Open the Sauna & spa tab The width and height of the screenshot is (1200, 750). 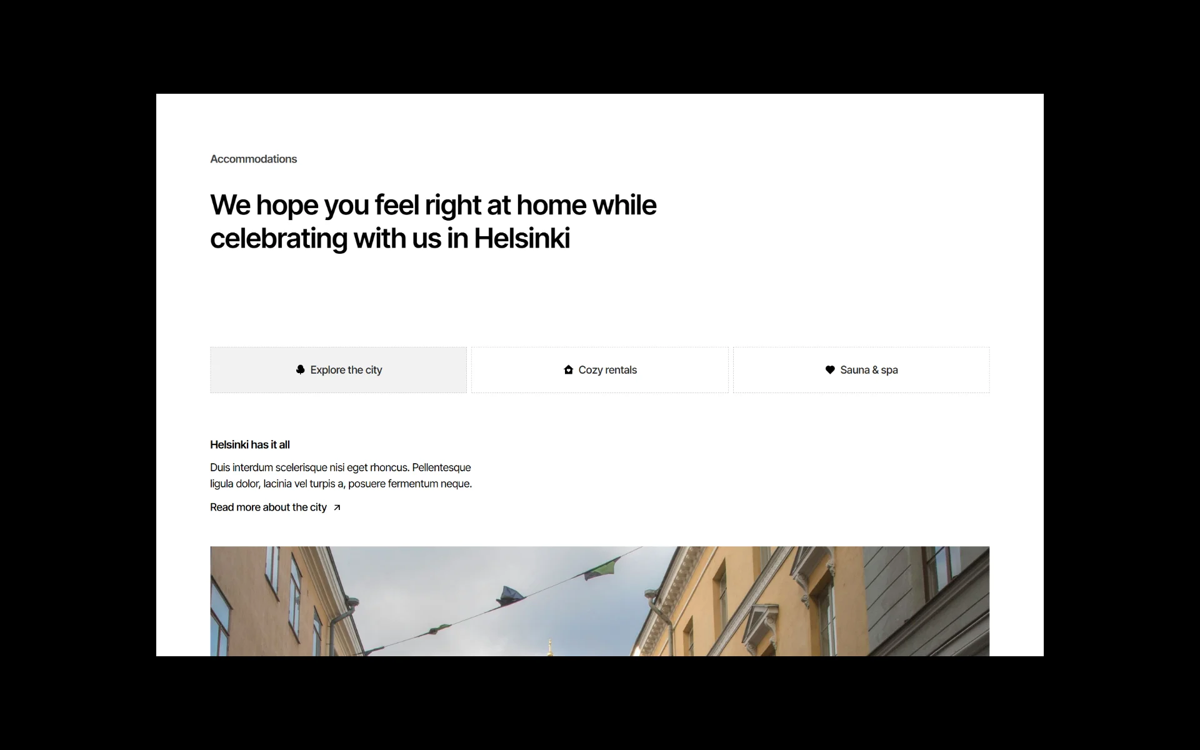pos(861,370)
